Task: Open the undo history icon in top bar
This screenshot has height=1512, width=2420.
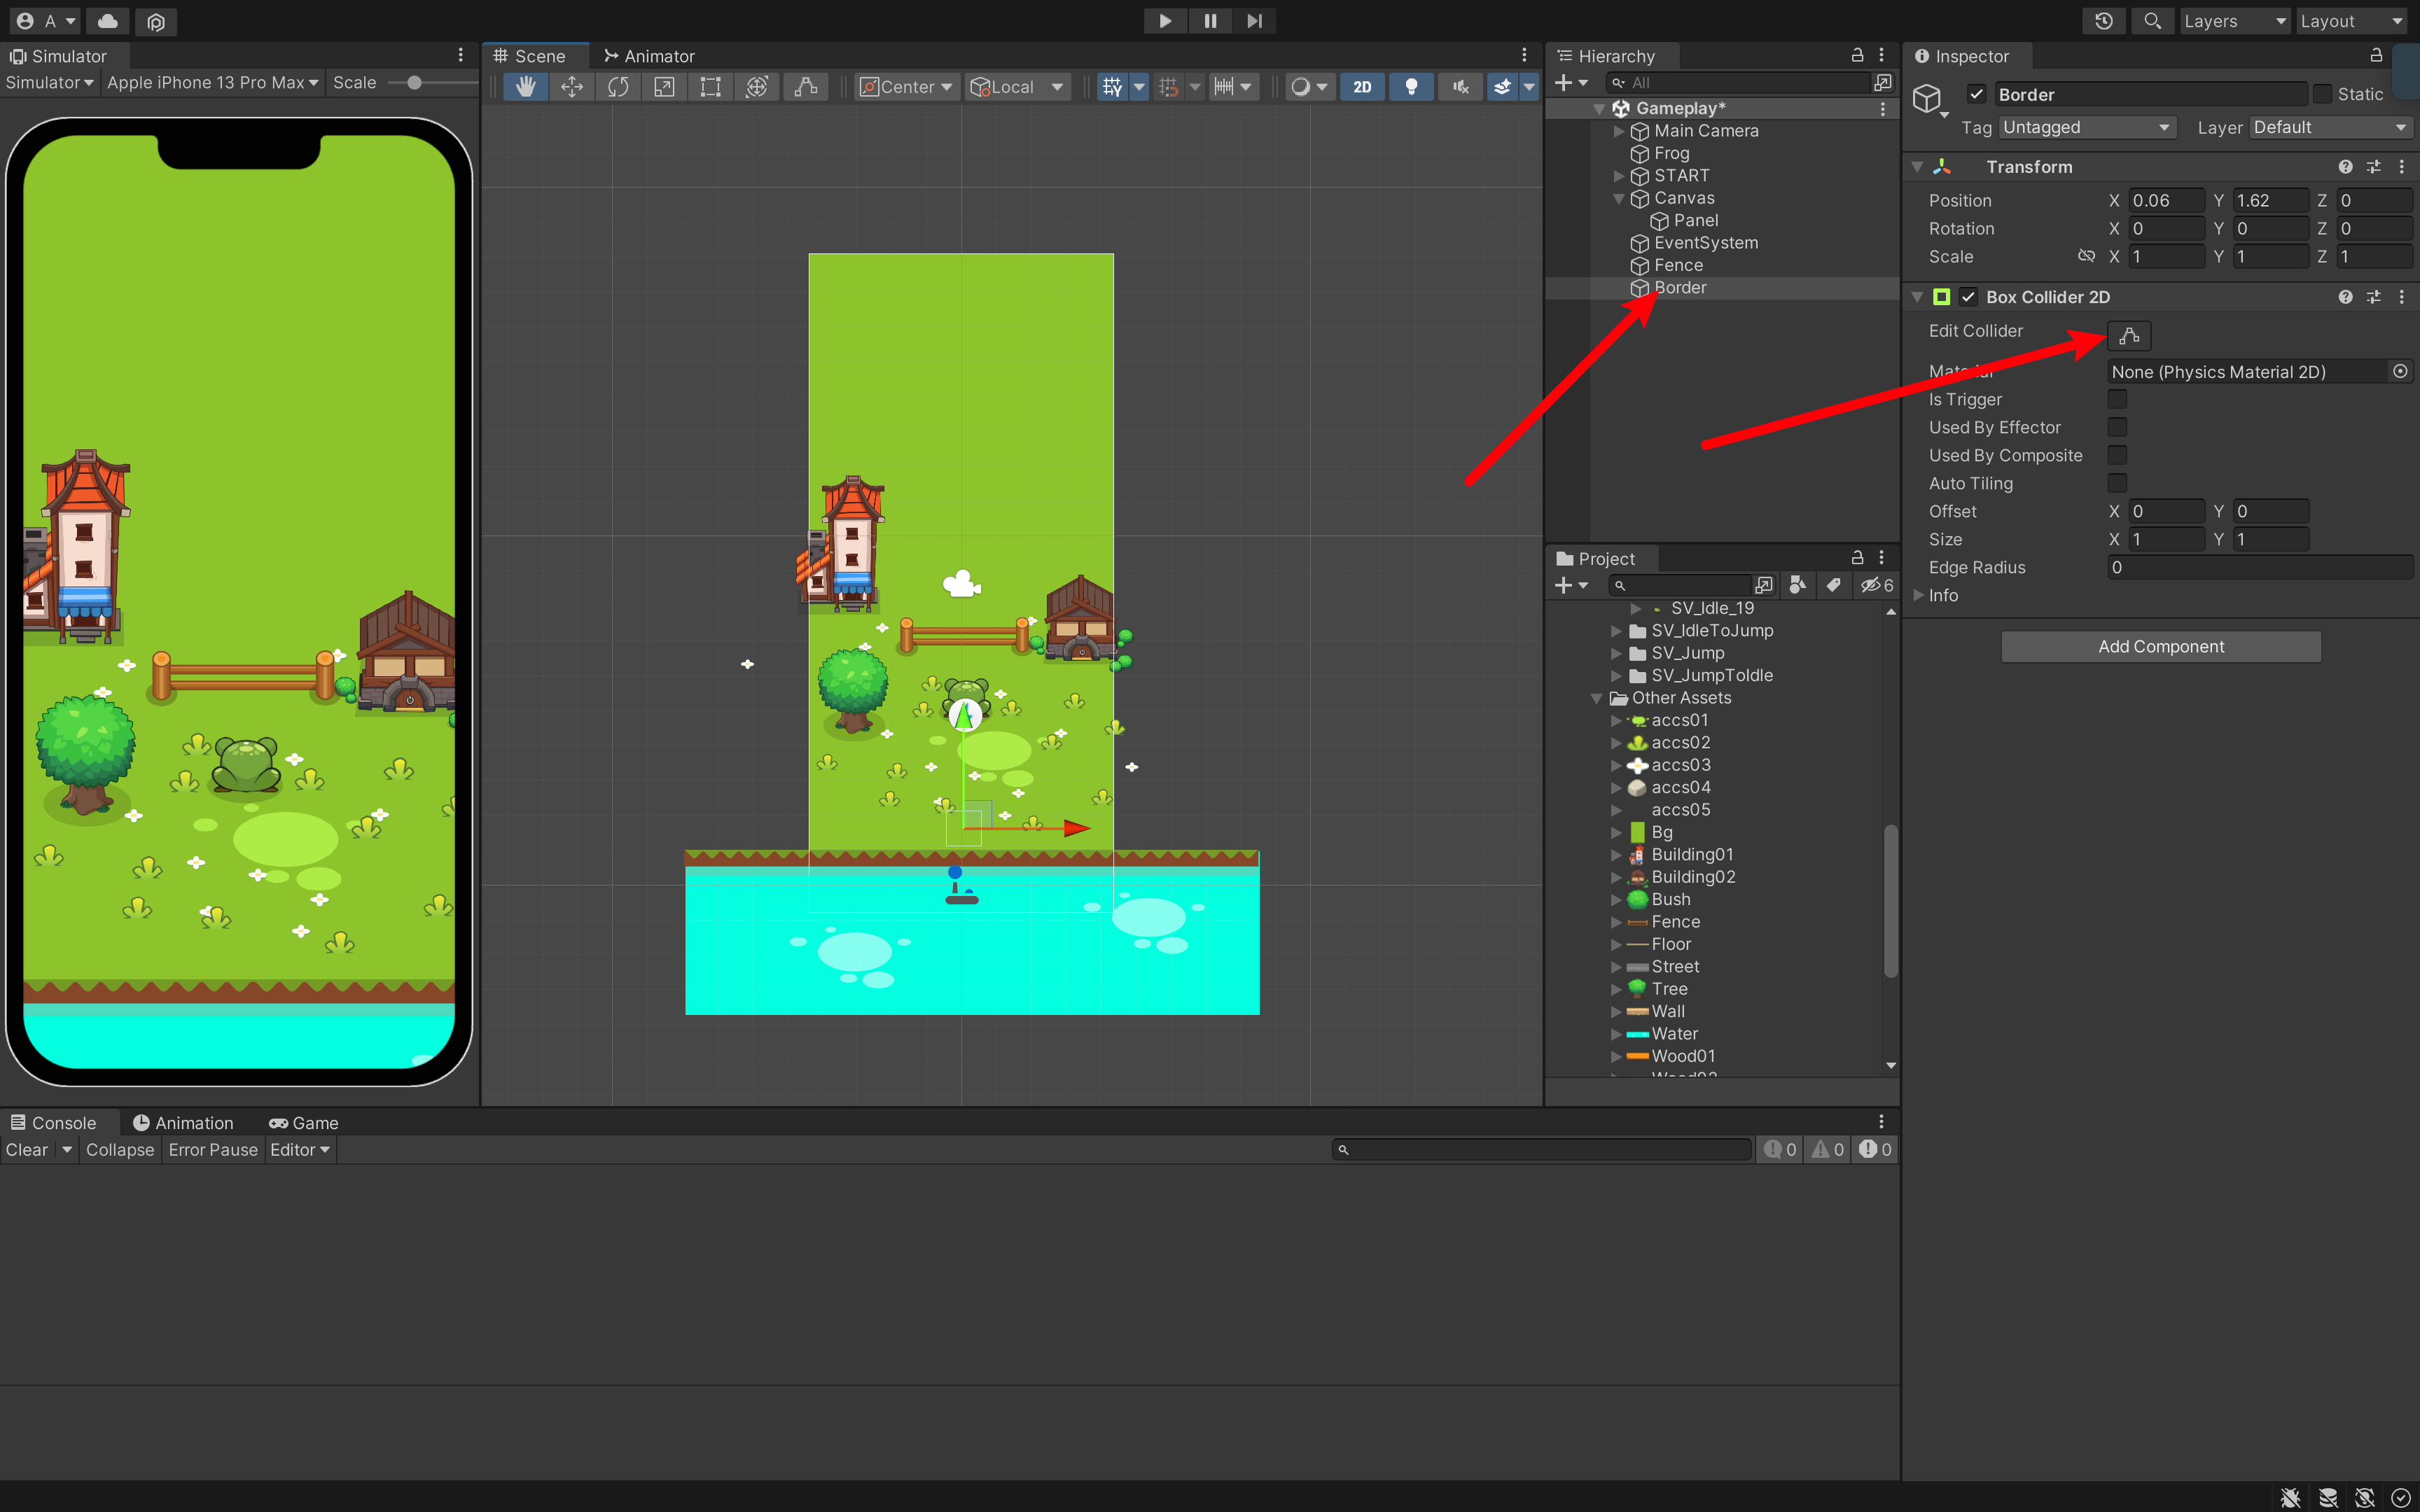Action: click(2104, 21)
